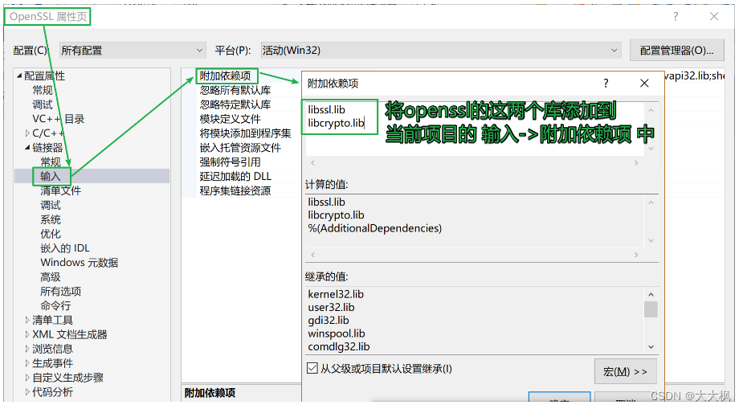
Task: Close the 附加依赖项 dialog
Action: click(644, 84)
